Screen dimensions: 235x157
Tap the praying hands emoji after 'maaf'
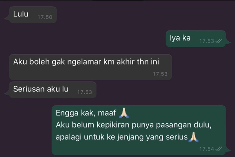(x=124, y=113)
